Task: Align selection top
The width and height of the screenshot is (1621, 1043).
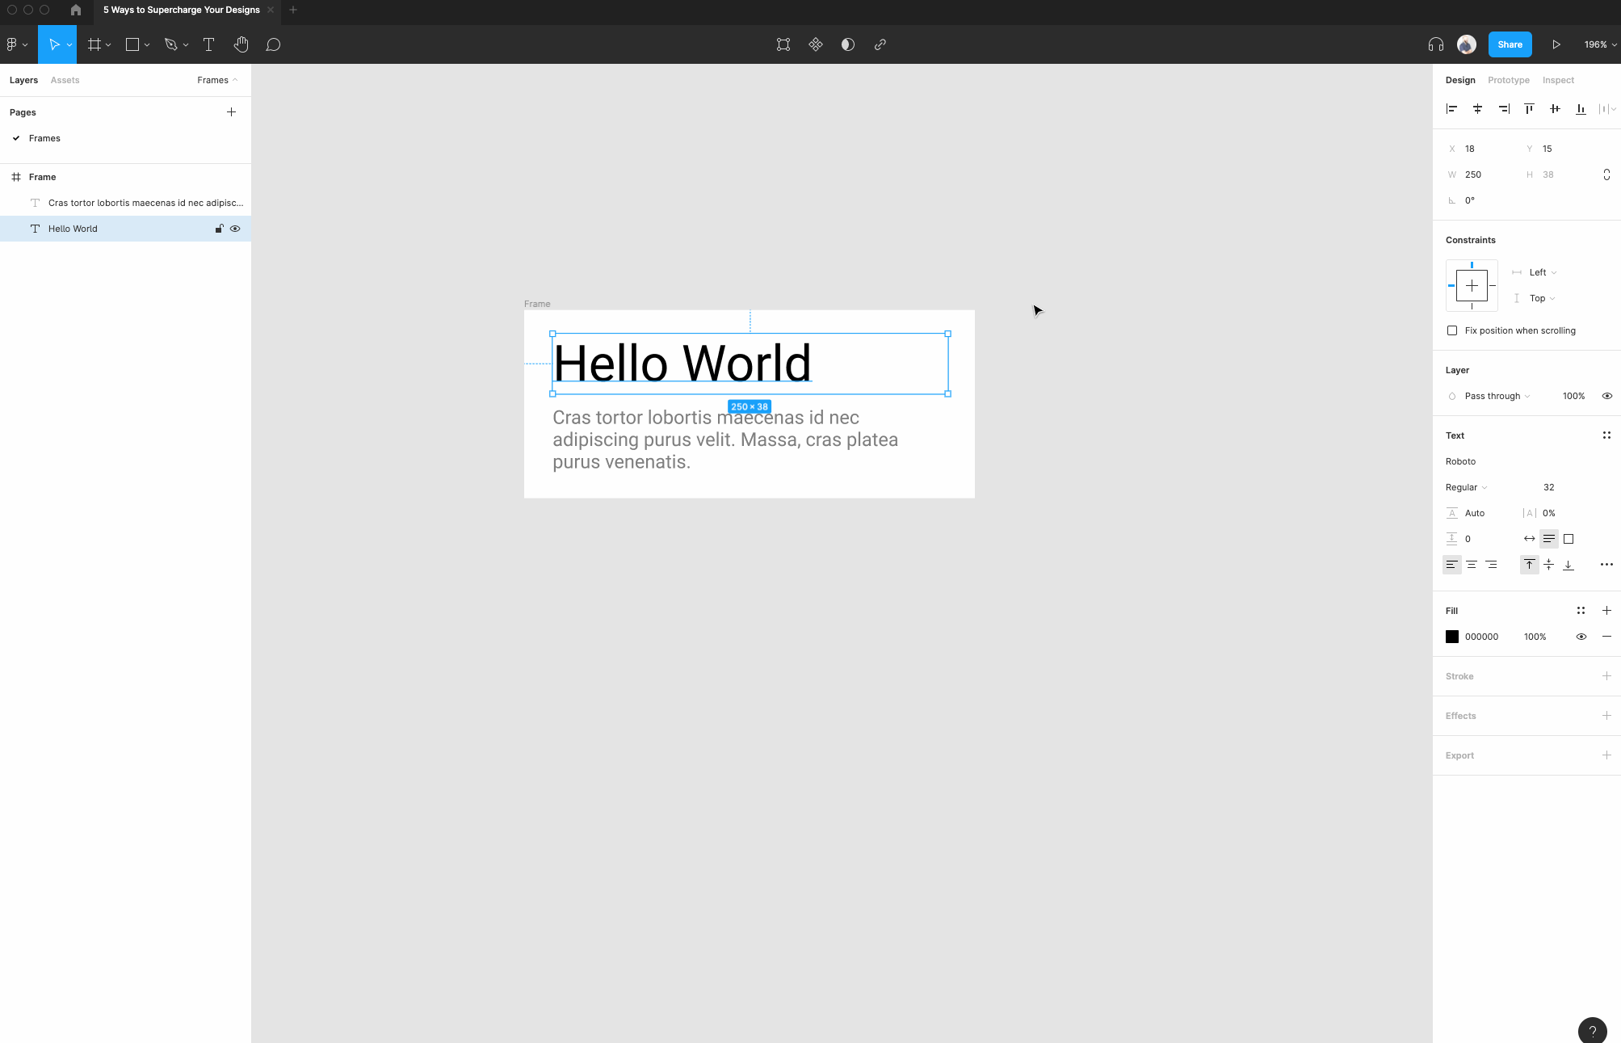Action: [x=1529, y=108]
